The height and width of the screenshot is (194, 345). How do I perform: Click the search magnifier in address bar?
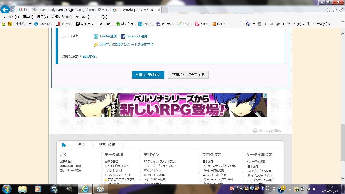[x=99, y=10]
